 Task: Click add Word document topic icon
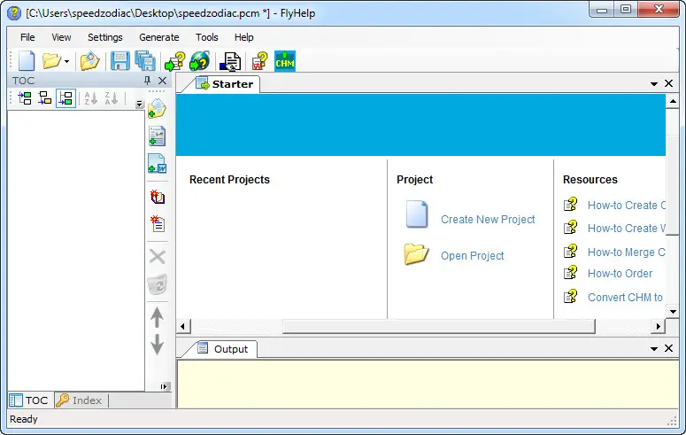(157, 163)
